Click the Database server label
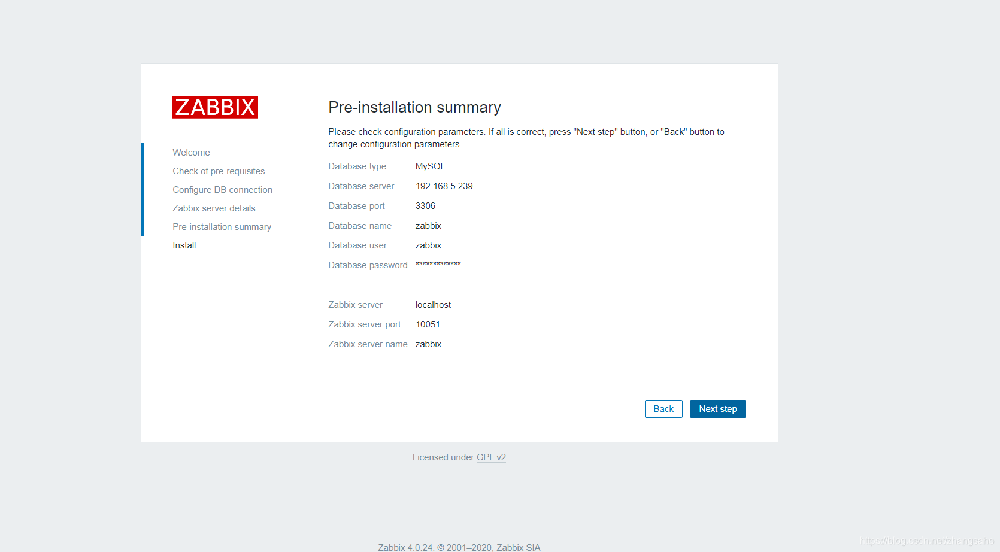The width and height of the screenshot is (1000, 552). click(x=361, y=186)
